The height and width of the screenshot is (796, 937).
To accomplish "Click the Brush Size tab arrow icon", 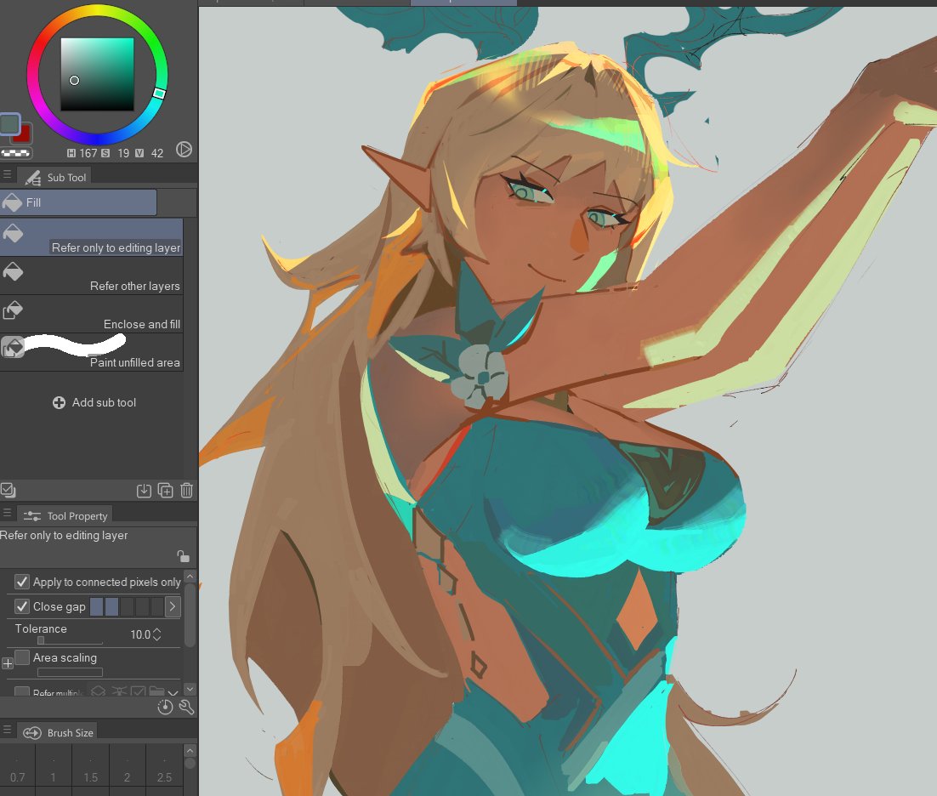I will pos(32,733).
